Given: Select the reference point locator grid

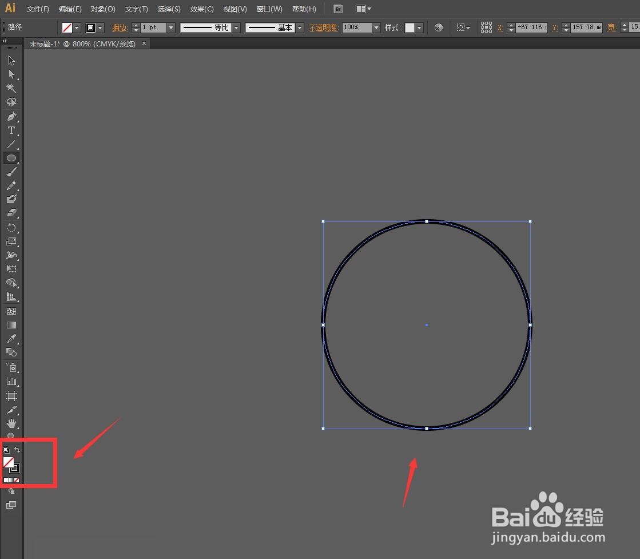Looking at the screenshot, I should (x=486, y=27).
